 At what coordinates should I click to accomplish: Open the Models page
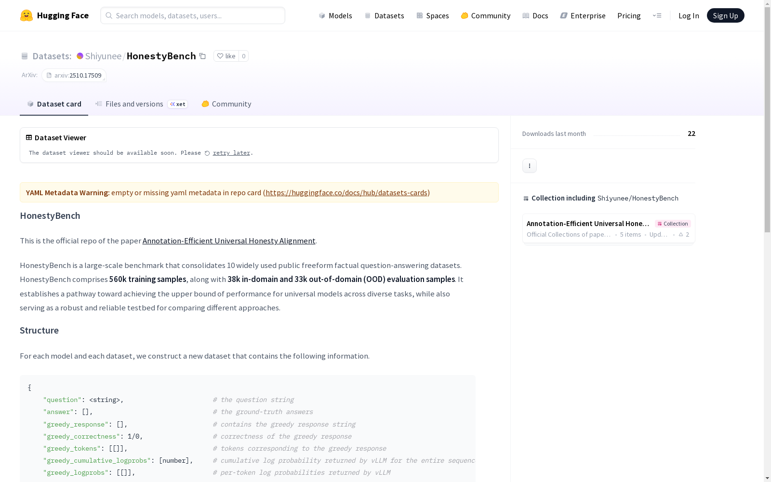335,15
